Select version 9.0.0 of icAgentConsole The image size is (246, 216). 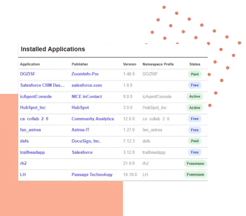(128, 97)
